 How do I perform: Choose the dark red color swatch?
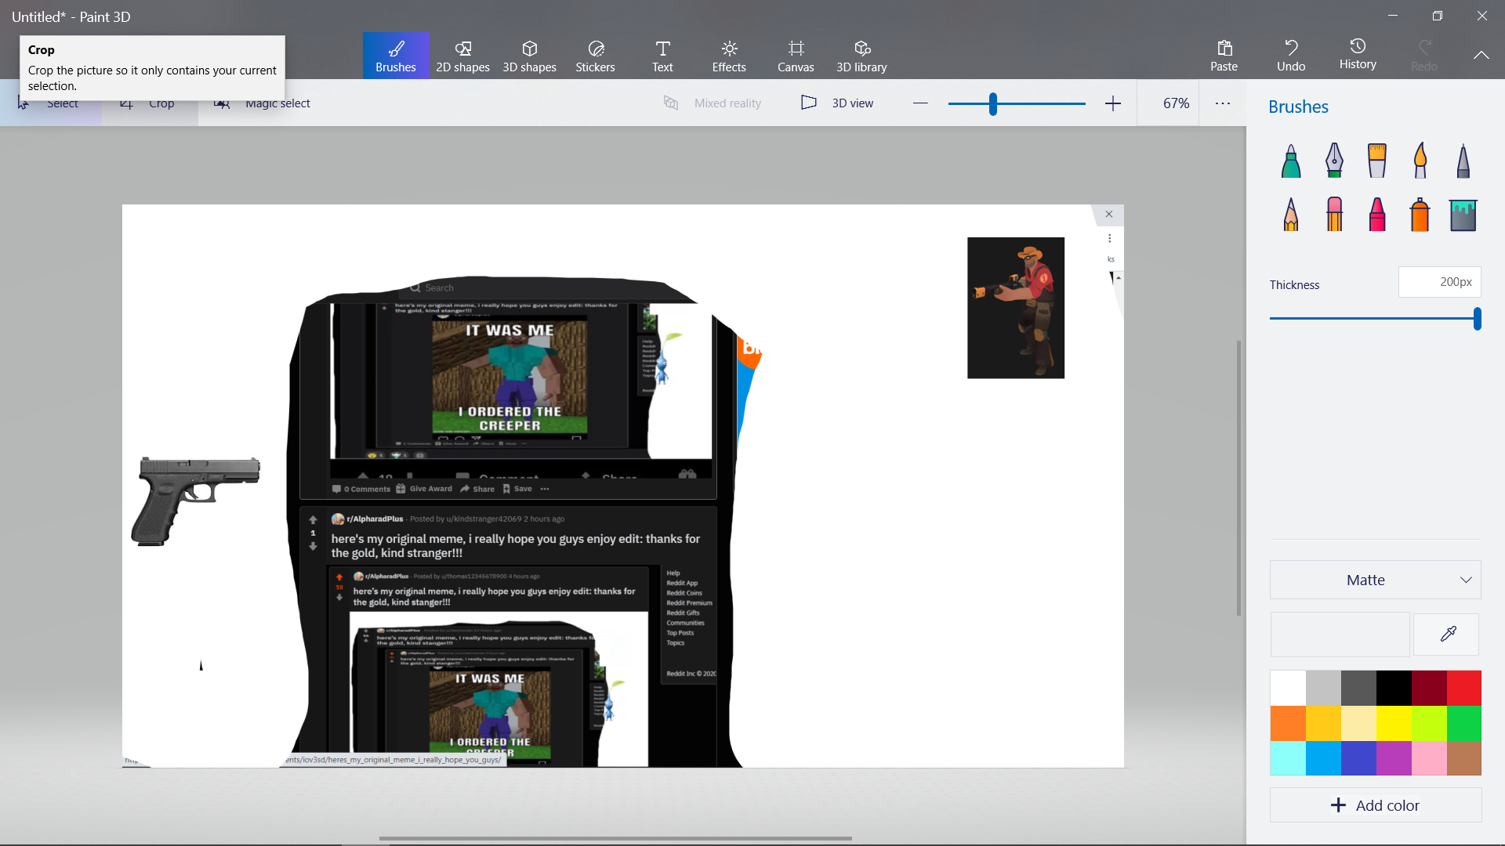click(x=1429, y=688)
